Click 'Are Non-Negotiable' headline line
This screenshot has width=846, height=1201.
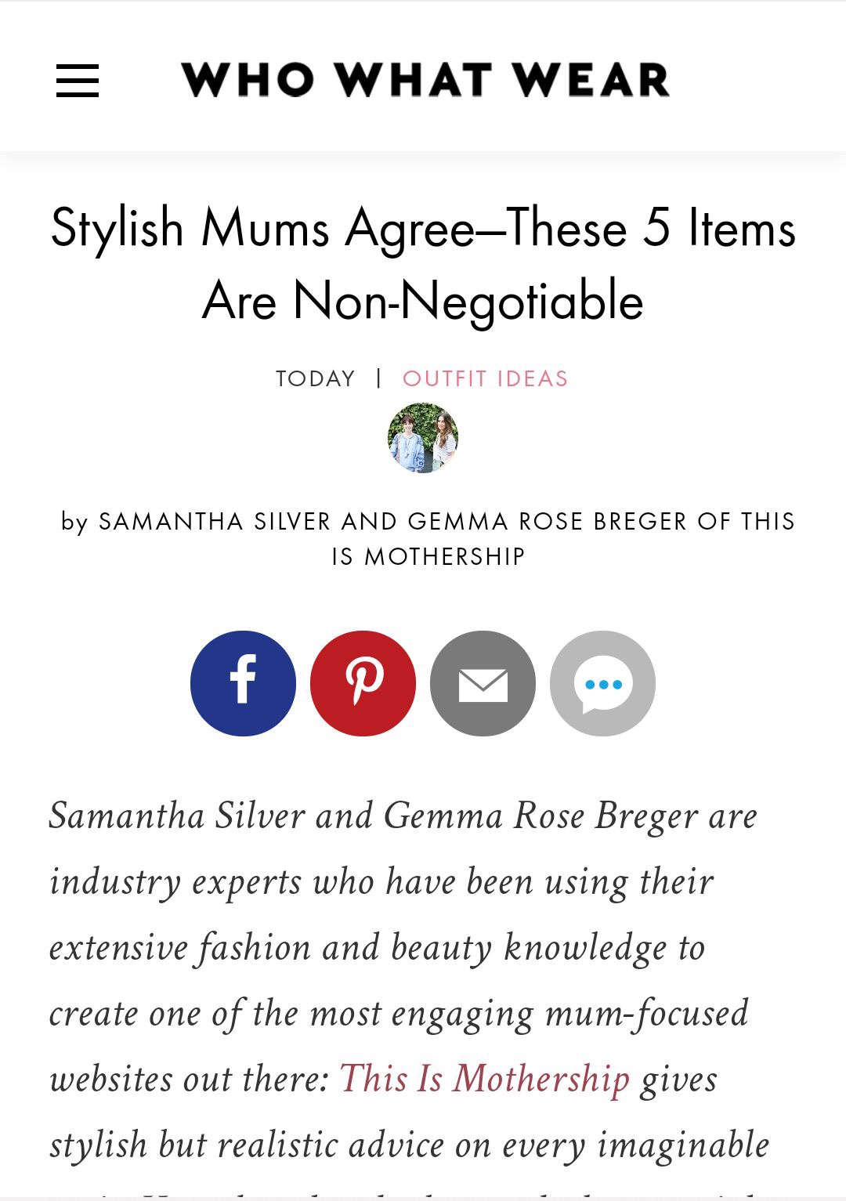[423, 301]
